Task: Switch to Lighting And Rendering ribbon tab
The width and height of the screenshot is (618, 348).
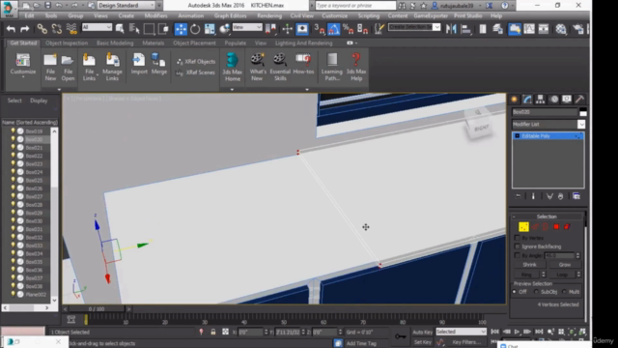Action: 303,43
